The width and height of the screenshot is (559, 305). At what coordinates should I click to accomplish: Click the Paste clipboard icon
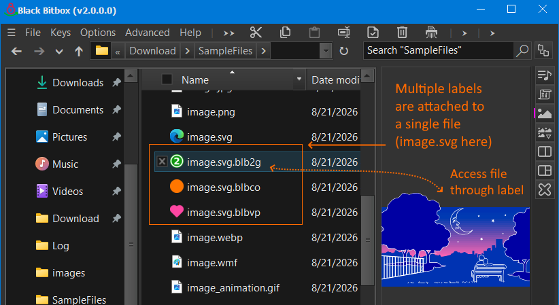tap(314, 33)
